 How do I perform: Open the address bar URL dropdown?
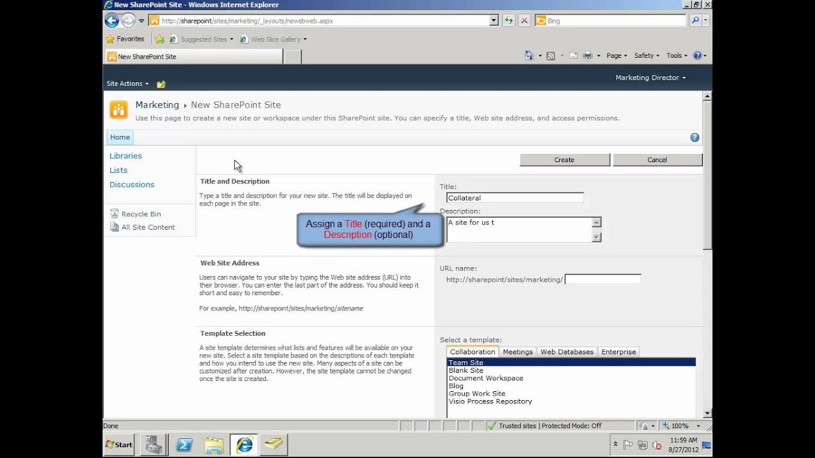[x=493, y=20]
